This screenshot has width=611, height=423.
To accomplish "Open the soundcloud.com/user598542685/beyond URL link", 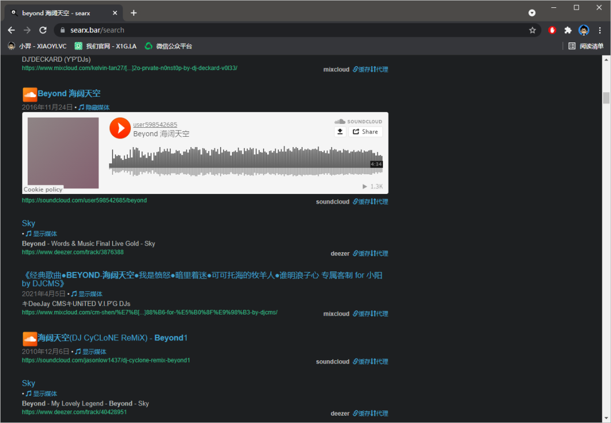I will click(x=84, y=200).
